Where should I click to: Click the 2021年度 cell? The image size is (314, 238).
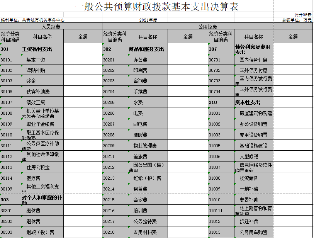pos(148,20)
